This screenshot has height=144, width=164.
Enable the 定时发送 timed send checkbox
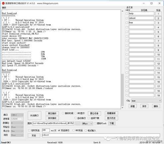click(29, 130)
